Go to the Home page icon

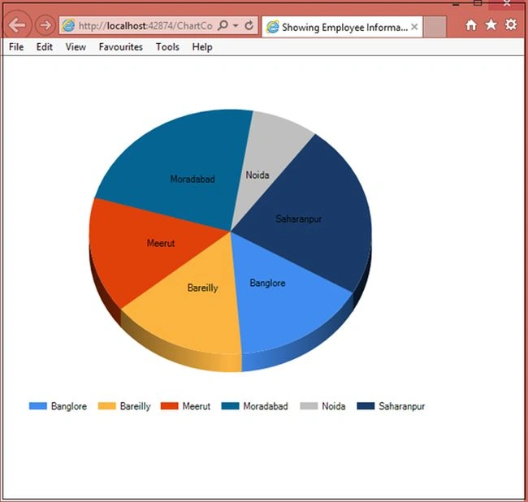pos(471,25)
